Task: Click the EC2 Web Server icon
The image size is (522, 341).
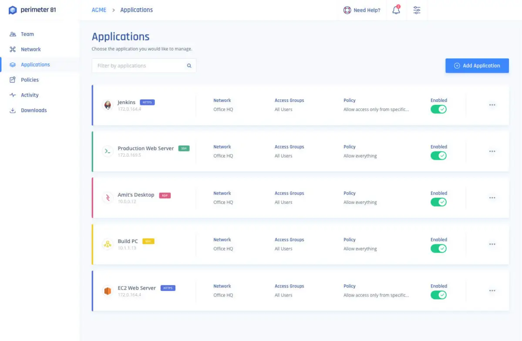Action: click(x=107, y=290)
